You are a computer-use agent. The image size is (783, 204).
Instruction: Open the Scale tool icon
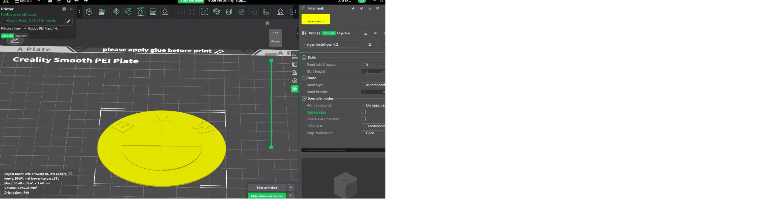(204, 12)
